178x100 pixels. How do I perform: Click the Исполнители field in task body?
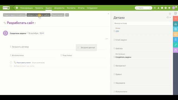click(33, 56)
